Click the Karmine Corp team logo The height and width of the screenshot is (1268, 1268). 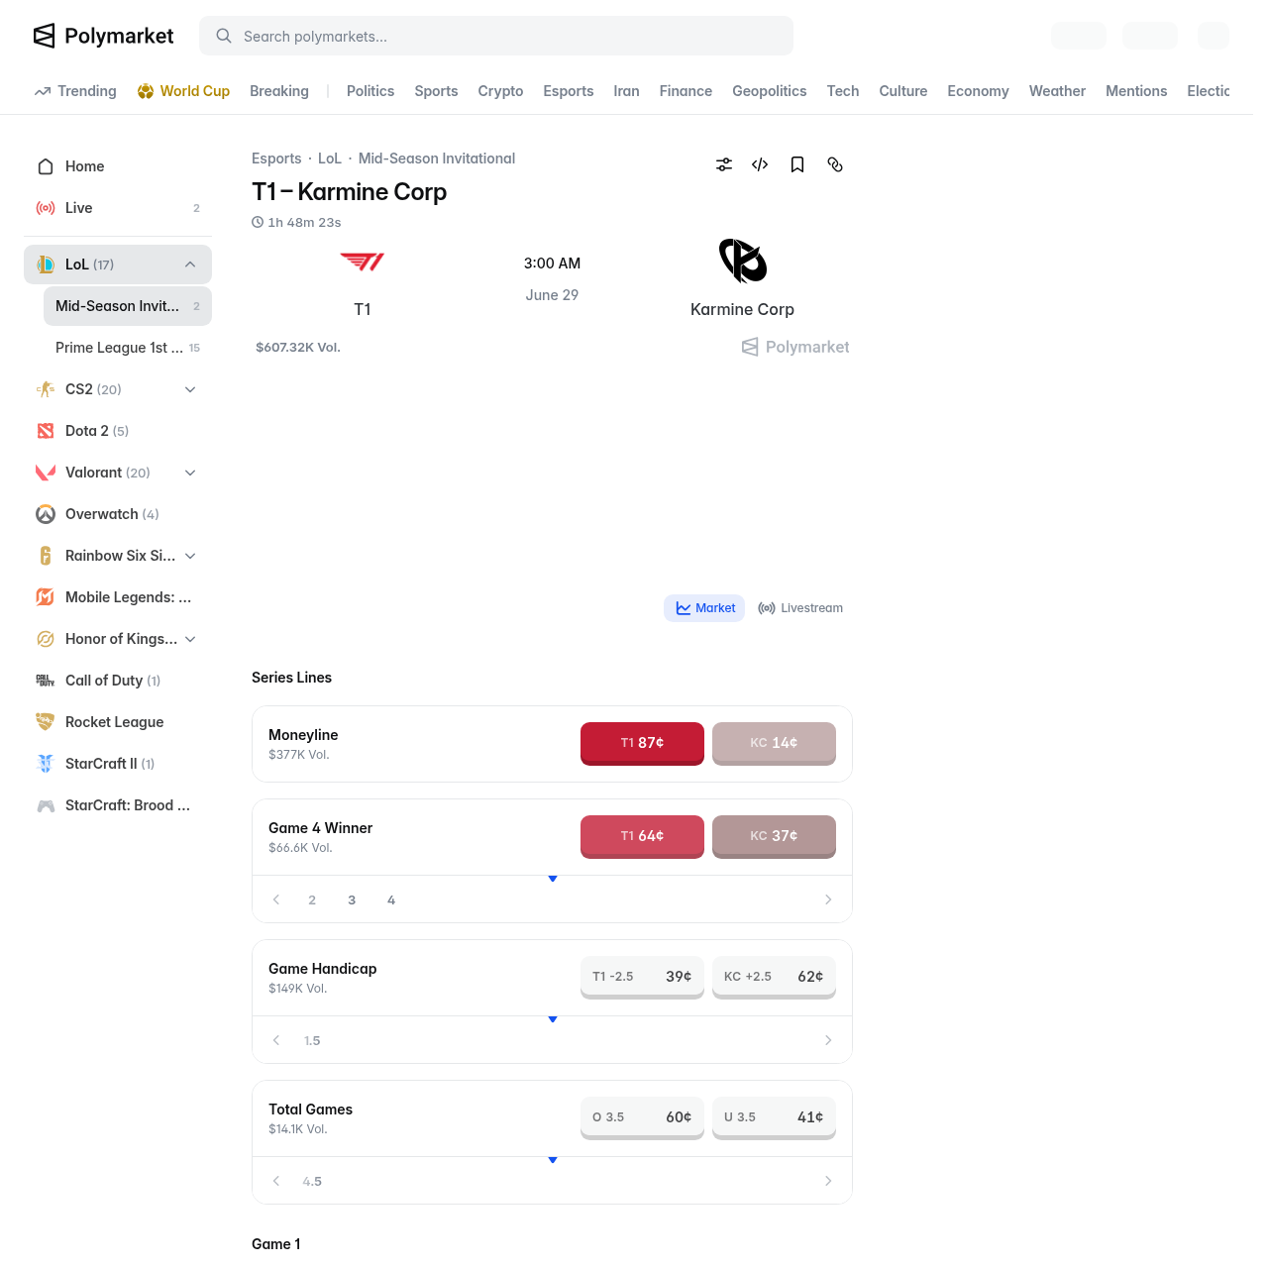pos(743,261)
